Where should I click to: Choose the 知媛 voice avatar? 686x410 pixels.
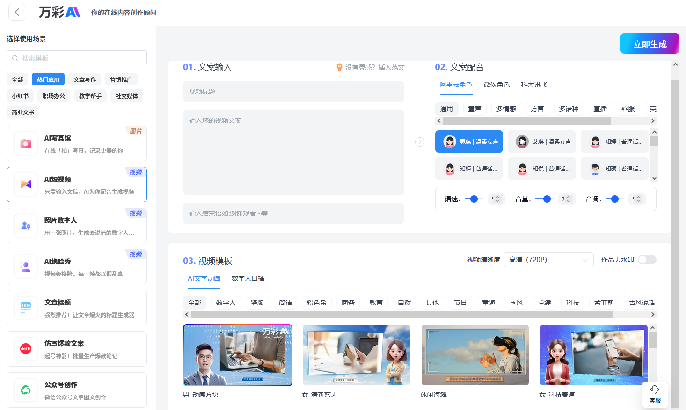pos(595,141)
